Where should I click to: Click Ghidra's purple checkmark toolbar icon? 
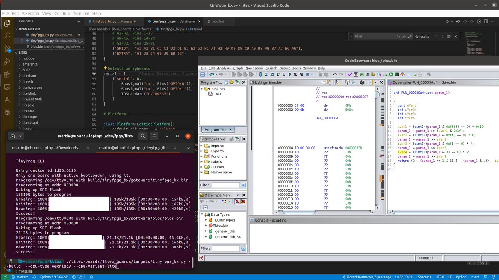(x=350, y=74)
